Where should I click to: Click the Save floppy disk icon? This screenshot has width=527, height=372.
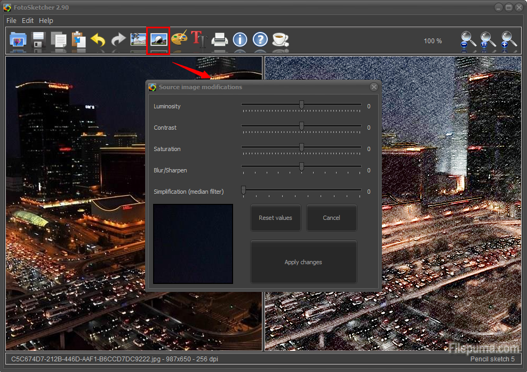tap(38, 39)
